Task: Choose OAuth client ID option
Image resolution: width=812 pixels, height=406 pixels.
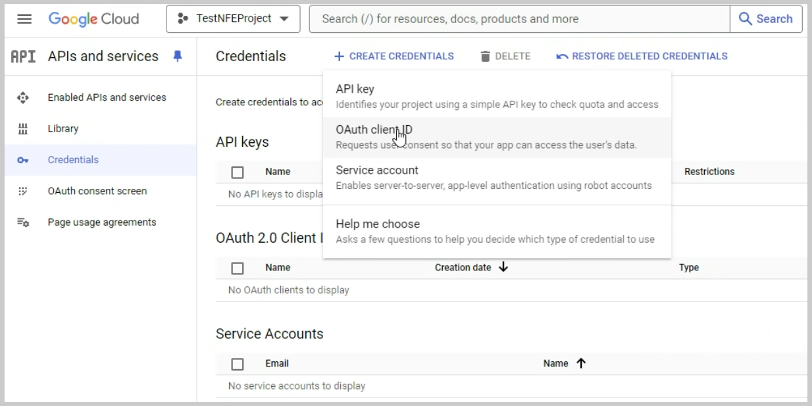Action: pyautogui.click(x=497, y=137)
